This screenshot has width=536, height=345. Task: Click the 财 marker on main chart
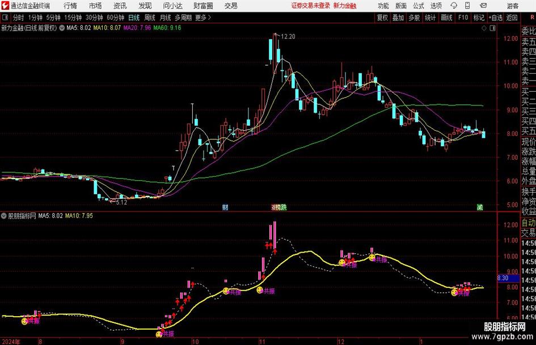click(225, 207)
